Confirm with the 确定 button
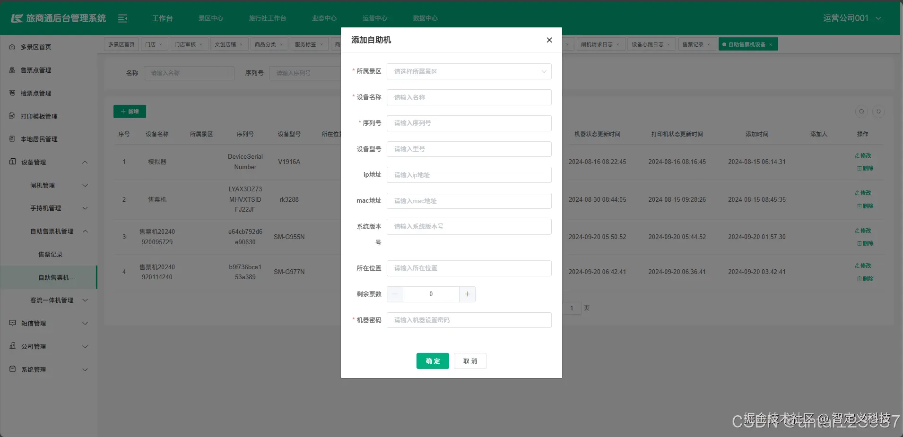Viewport: 903px width, 437px height. (433, 361)
